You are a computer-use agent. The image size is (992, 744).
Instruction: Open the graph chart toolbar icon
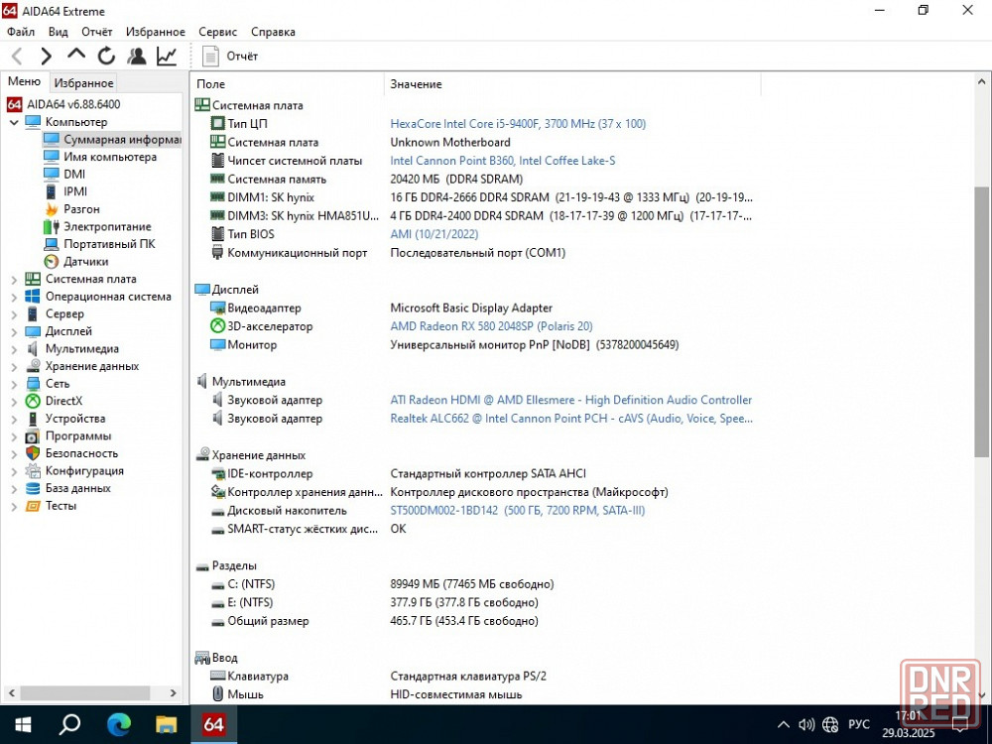[167, 57]
